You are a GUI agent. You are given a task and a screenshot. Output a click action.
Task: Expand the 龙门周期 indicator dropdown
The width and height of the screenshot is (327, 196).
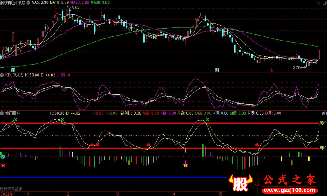[x=2, y=113]
